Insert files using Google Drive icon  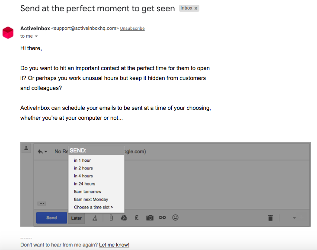[124, 218]
